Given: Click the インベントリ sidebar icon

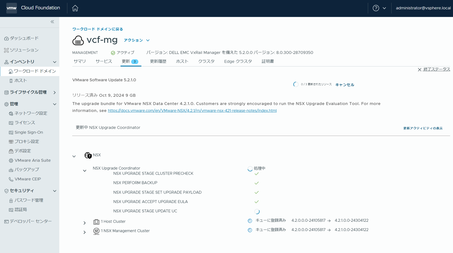Looking at the screenshot, I should point(6,62).
